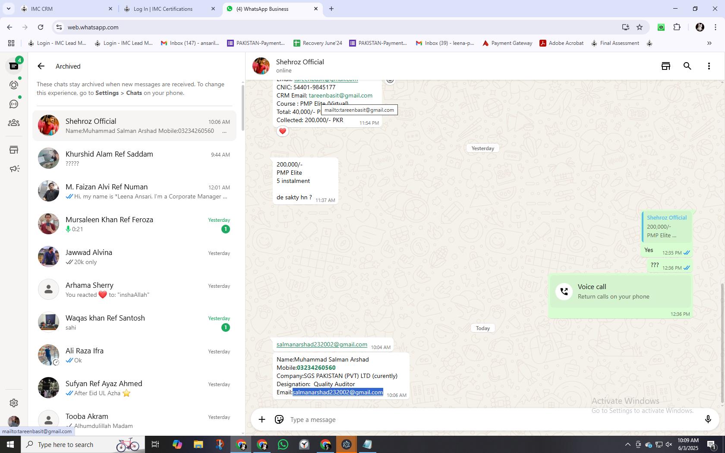Open the install app icon in the address bar

point(625,27)
